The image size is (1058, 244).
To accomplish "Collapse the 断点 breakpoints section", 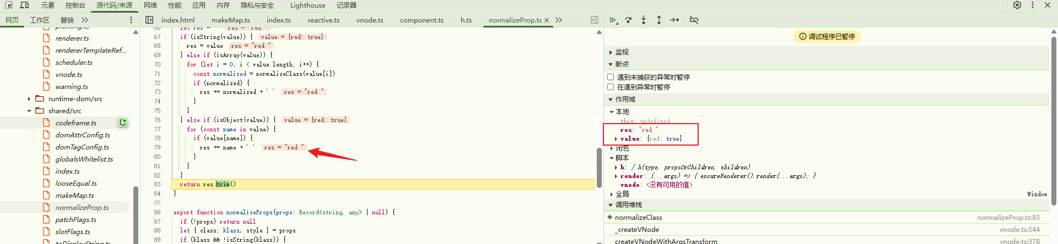I will (x=611, y=64).
